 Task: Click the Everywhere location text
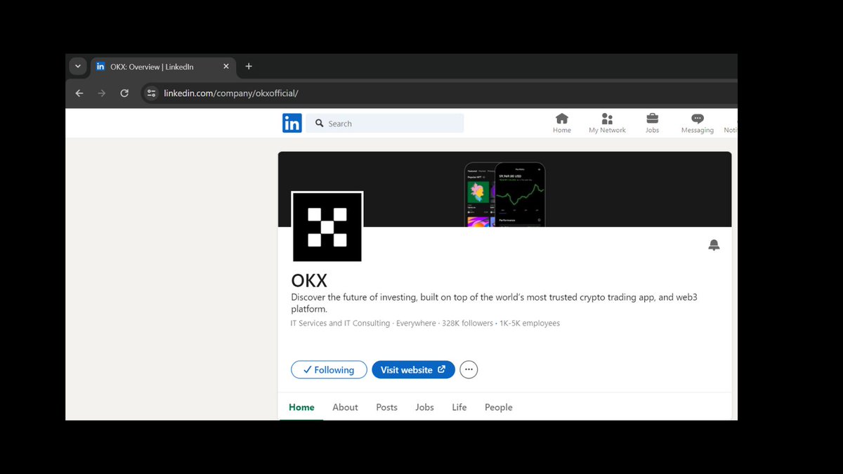coord(416,324)
